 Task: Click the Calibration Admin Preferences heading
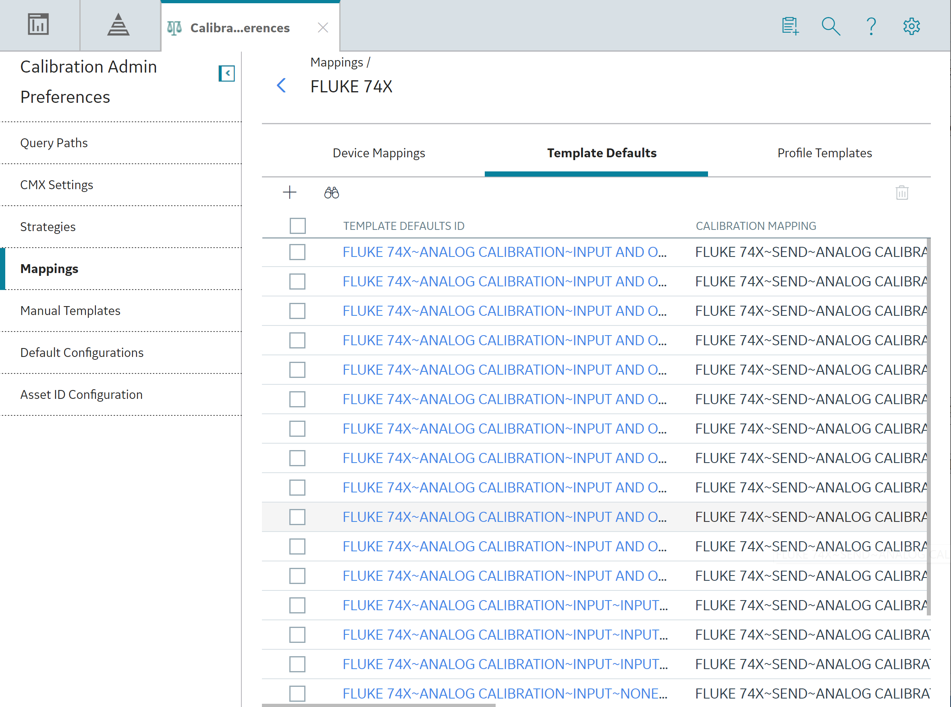coord(89,82)
